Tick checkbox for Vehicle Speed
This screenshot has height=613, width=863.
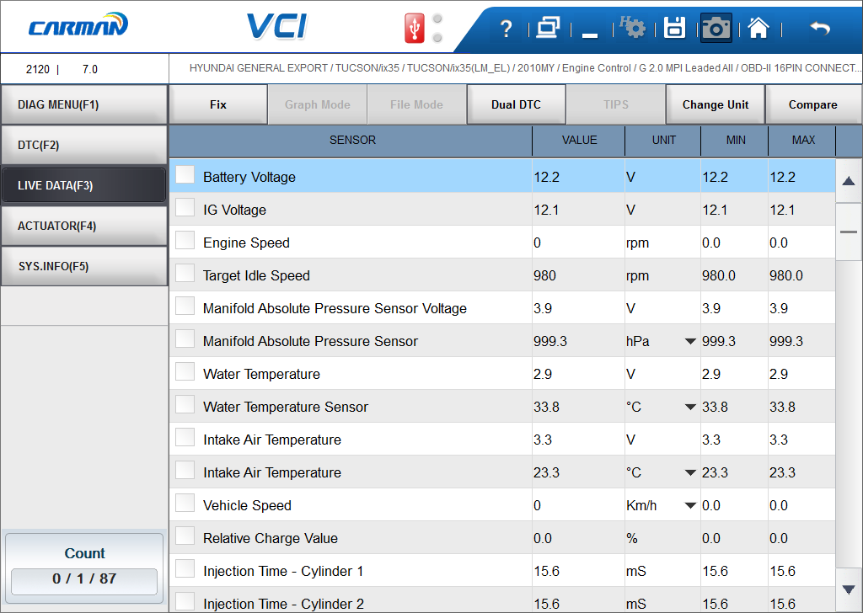[185, 503]
